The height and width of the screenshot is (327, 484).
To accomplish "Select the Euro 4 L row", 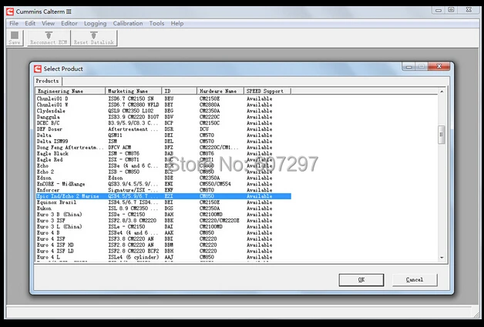I will point(163,257).
